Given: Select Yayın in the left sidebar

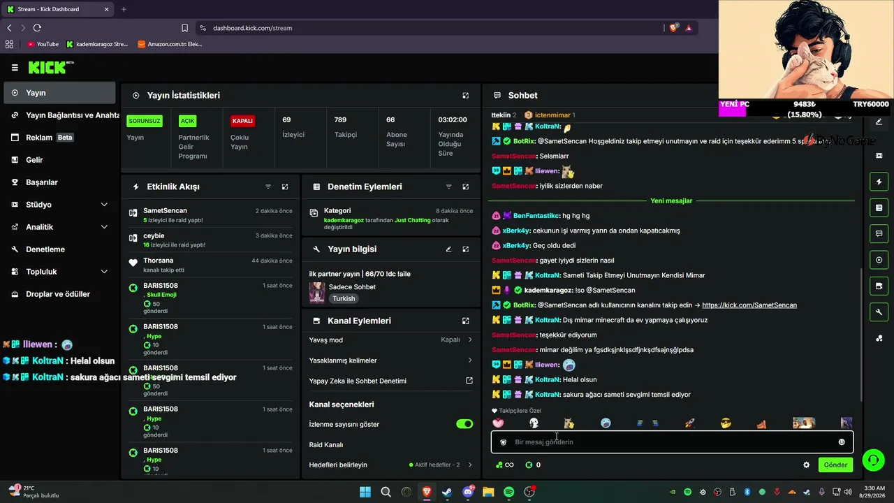Looking at the screenshot, I should [x=59, y=93].
